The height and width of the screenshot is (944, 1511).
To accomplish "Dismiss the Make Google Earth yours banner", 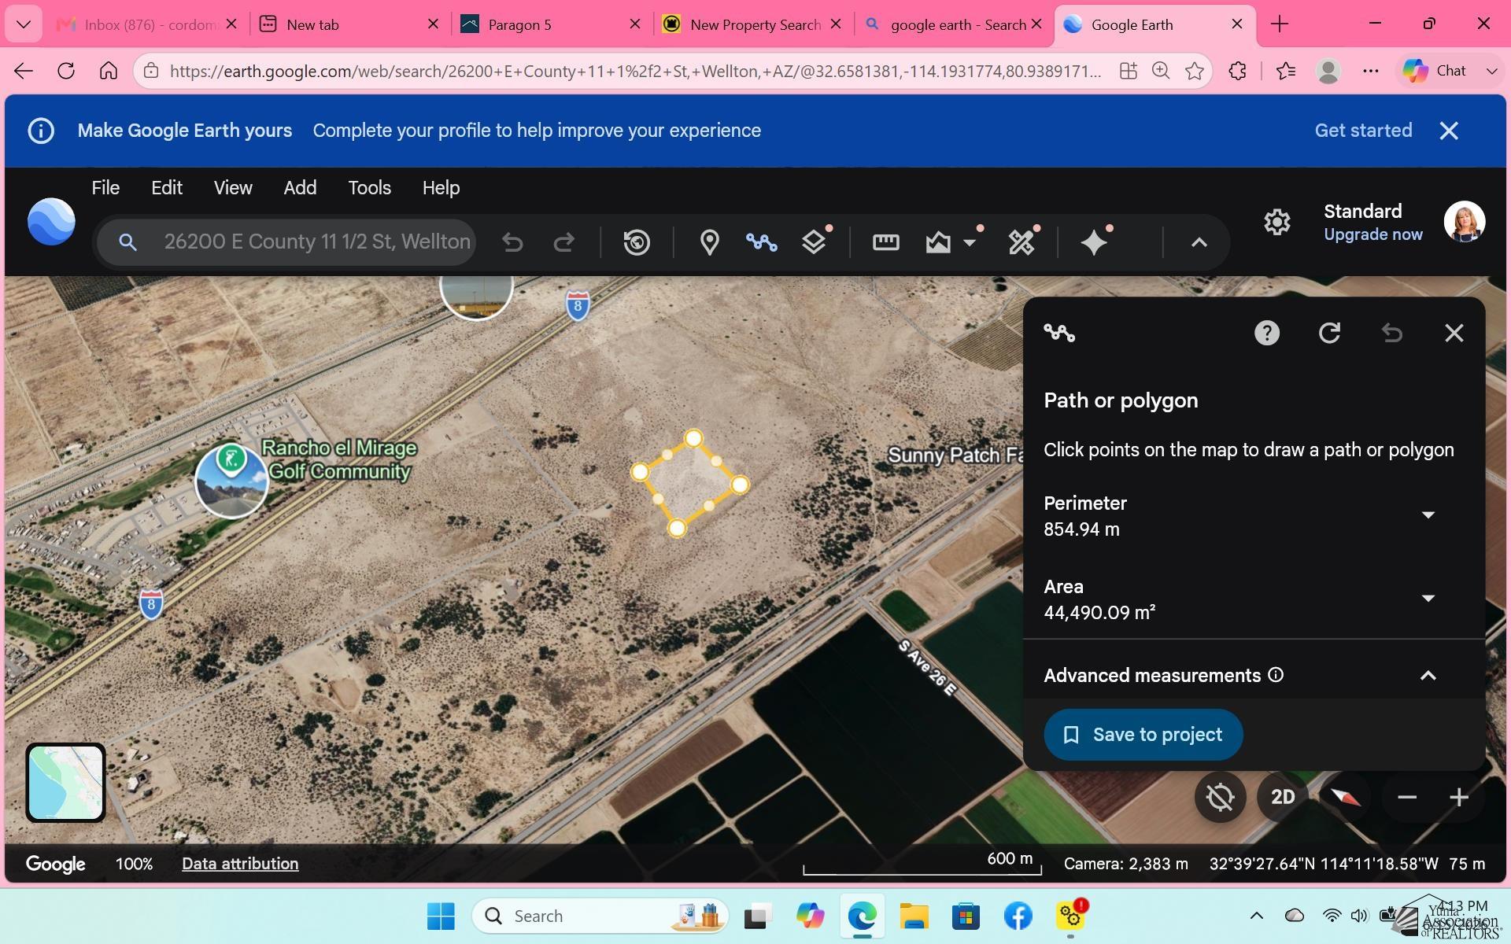I will tap(1449, 131).
